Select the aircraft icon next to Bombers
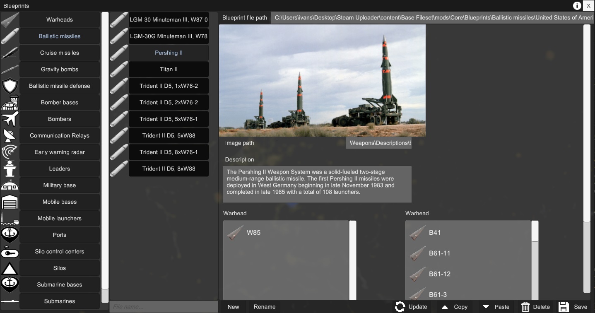This screenshot has width=595, height=313. coord(10,119)
